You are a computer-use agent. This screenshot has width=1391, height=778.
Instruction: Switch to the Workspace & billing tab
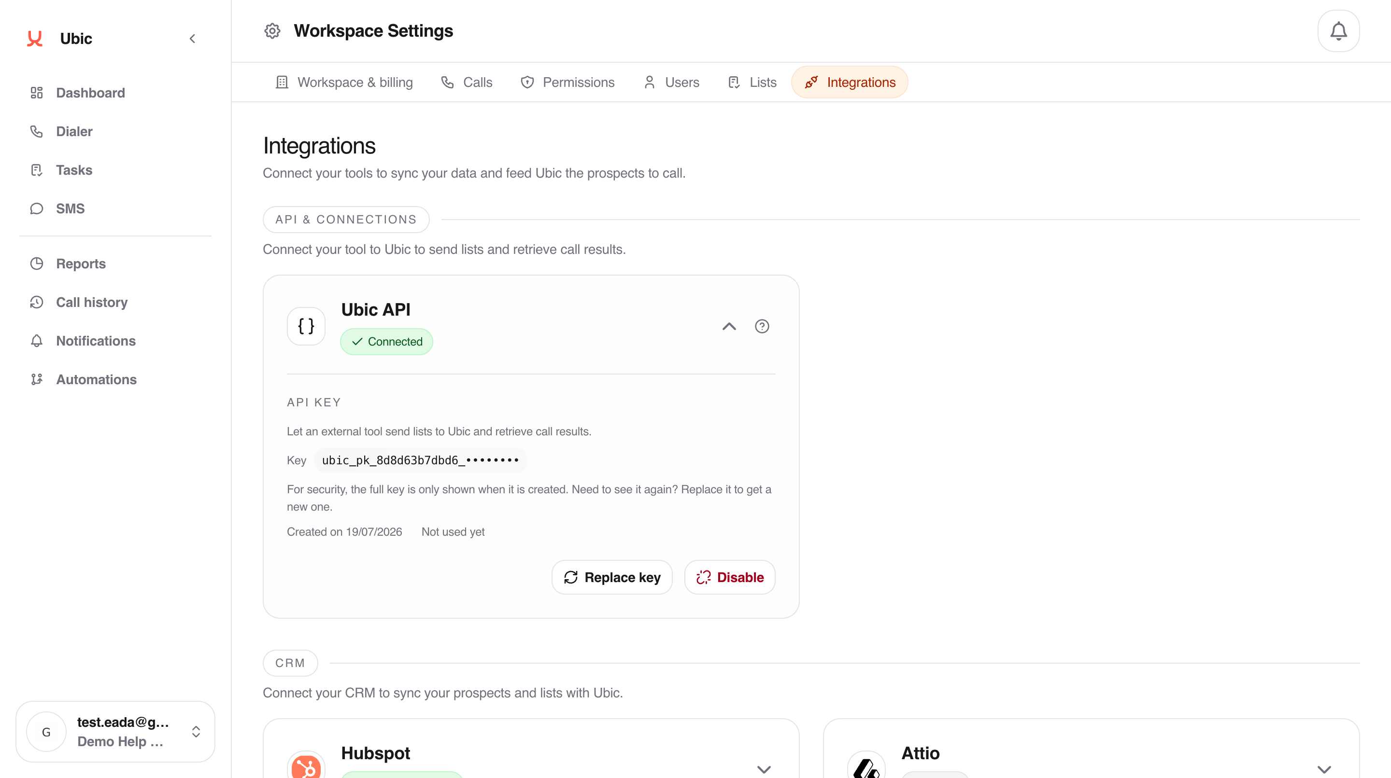344,82
